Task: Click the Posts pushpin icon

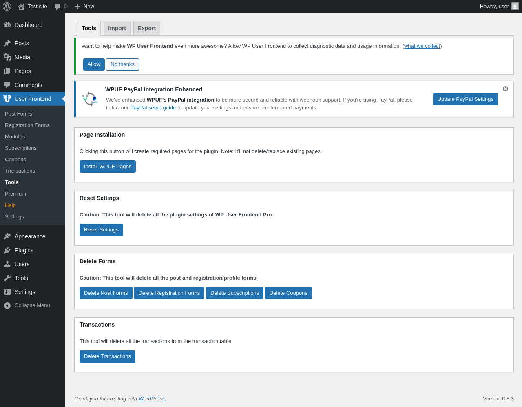Action: (7, 43)
